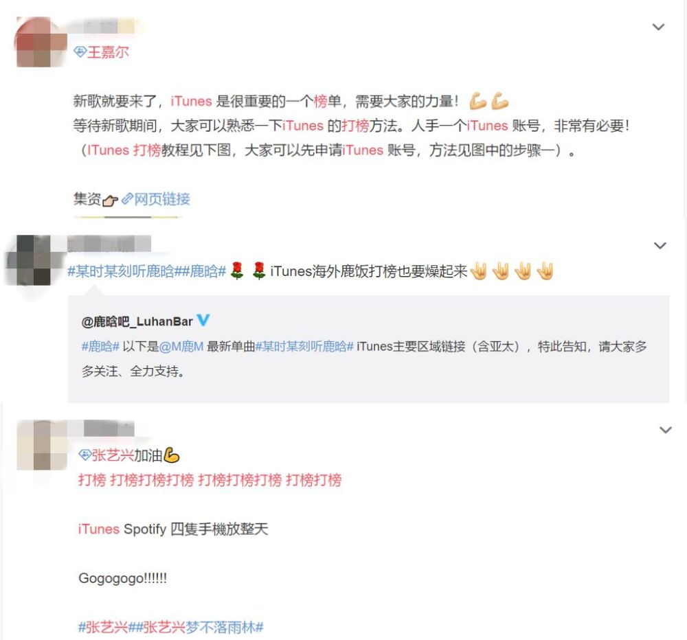687x640 pixels.
Task: Click the chain icon beside 网页链接
Action: 127,199
